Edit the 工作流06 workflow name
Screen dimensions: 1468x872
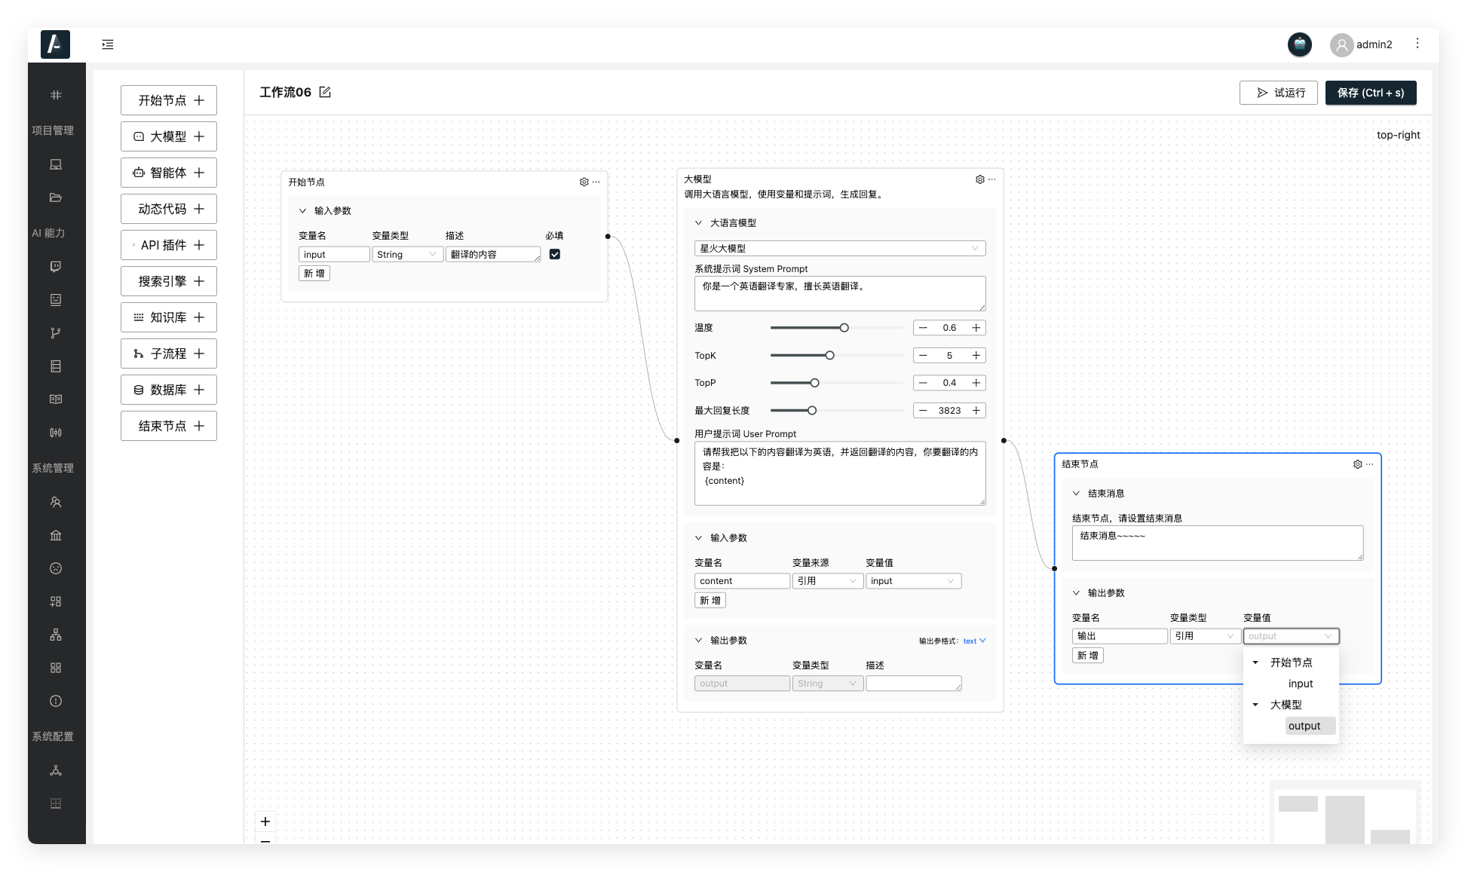click(x=325, y=92)
